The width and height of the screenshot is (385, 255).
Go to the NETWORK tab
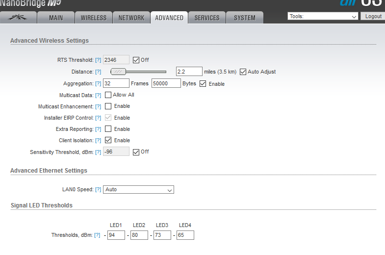tap(131, 18)
